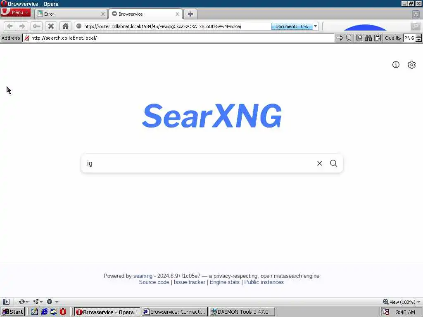The image size is (423, 317).
Task: Open the Source code link
Action: coord(154,282)
